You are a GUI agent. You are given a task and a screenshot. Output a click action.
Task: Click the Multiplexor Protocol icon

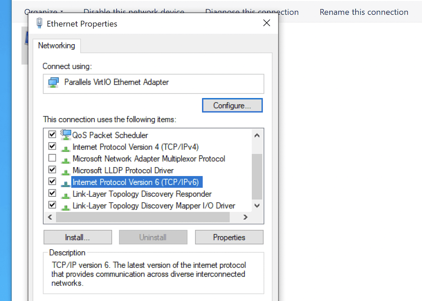click(66, 160)
